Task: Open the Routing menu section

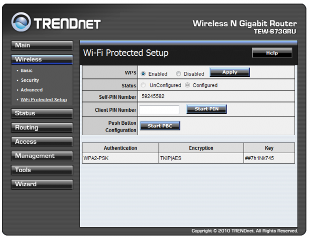Action: [42, 128]
